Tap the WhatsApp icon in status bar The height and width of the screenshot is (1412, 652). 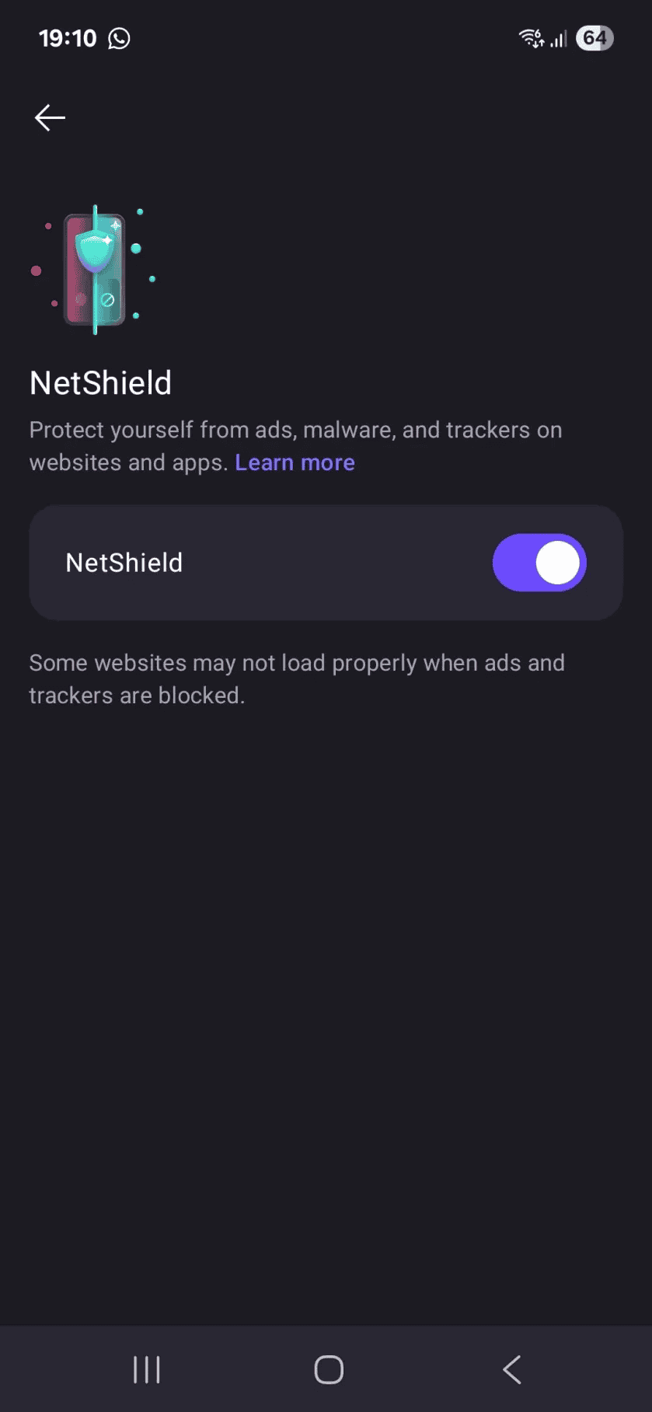click(118, 38)
